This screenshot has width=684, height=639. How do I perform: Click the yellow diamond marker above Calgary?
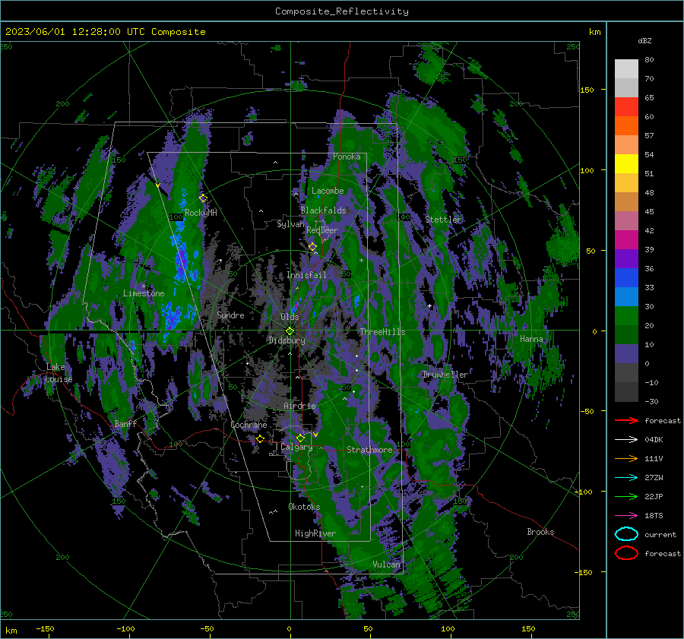coord(300,438)
